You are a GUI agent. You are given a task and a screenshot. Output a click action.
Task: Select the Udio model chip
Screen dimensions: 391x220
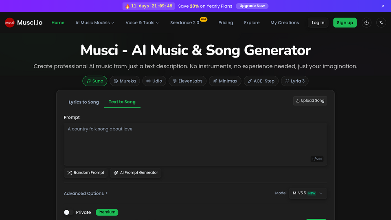click(x=154, y=81)
